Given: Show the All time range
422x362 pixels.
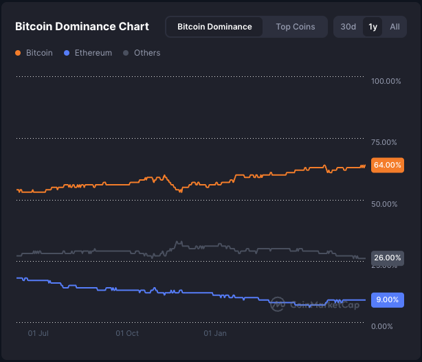Looking at the screenshot, I should [x=395, y=27].
